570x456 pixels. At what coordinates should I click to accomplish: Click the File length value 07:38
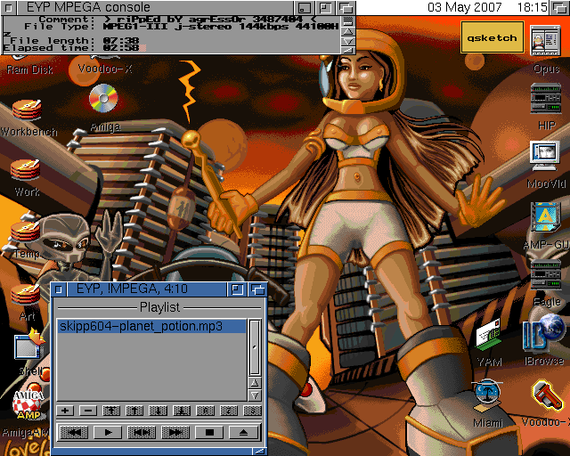121,40
